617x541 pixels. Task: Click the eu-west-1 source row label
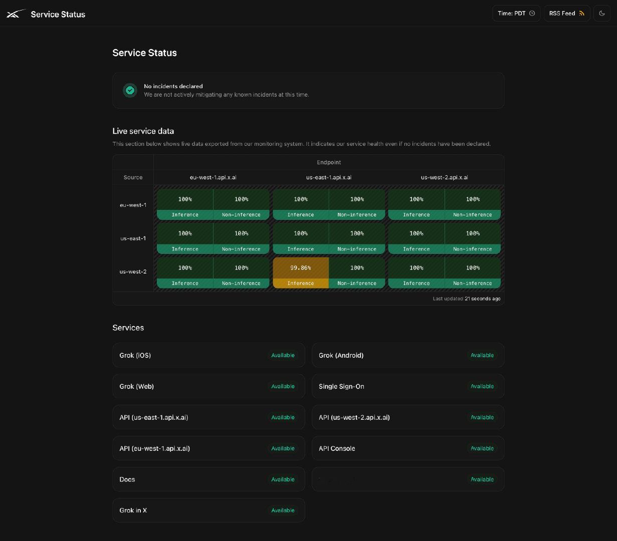click(x=133, y=205)
